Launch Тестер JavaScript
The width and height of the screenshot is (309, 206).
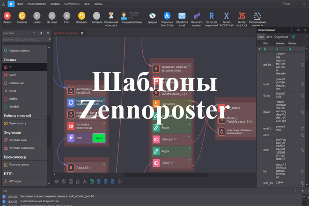tap(242, 19)
